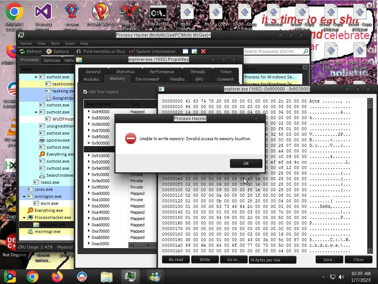Screen dimensions: 378x284
Task: Switch to the Threads tab
Action: pos(197,72)
